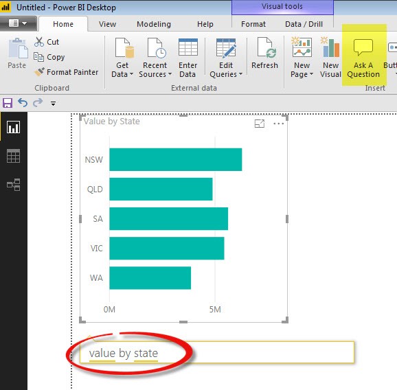Viewport: 397px width, 390px height.
Task: Expand the Edit Queries dropdown arrow
Action: point(240,74)
